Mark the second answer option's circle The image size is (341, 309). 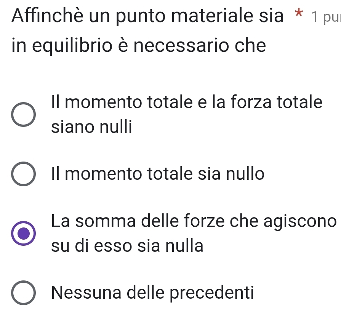[x=24, y=175]
